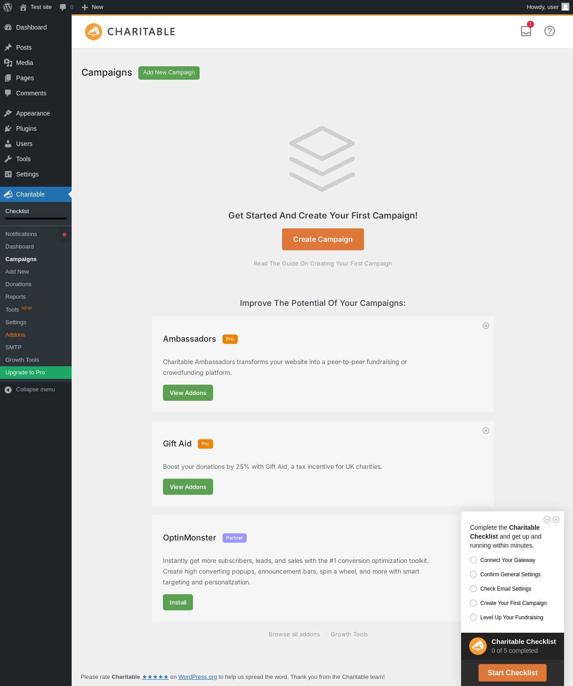Click '0 of 5 completed' text
This screenshot has width=573, height=686.
[514, 651]
